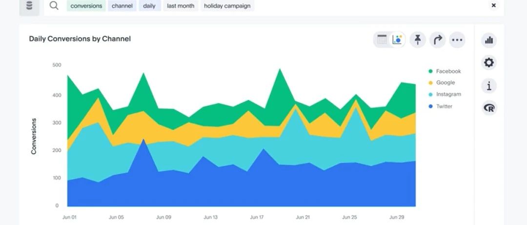Open the three-dots more options menu
The image size is (527, 225).
(457, 40)
